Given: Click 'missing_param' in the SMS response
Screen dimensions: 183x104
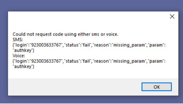Looking at the screenshot, I should (x=129, y=45).
